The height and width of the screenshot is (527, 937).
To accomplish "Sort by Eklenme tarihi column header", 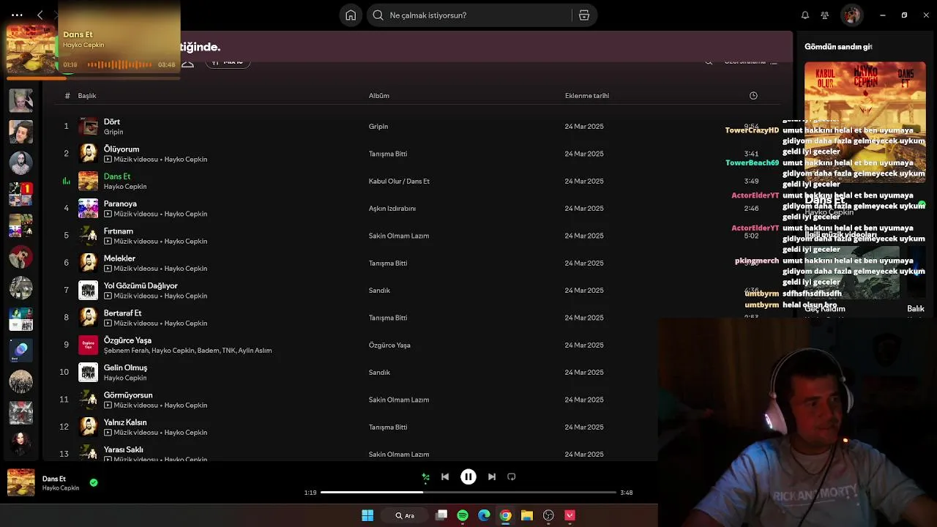I will 587,96.
